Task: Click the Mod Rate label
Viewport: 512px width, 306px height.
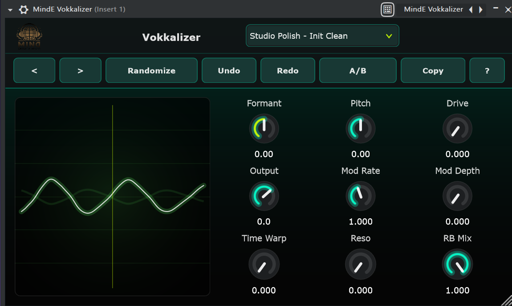Action: (x=361, y=171)
